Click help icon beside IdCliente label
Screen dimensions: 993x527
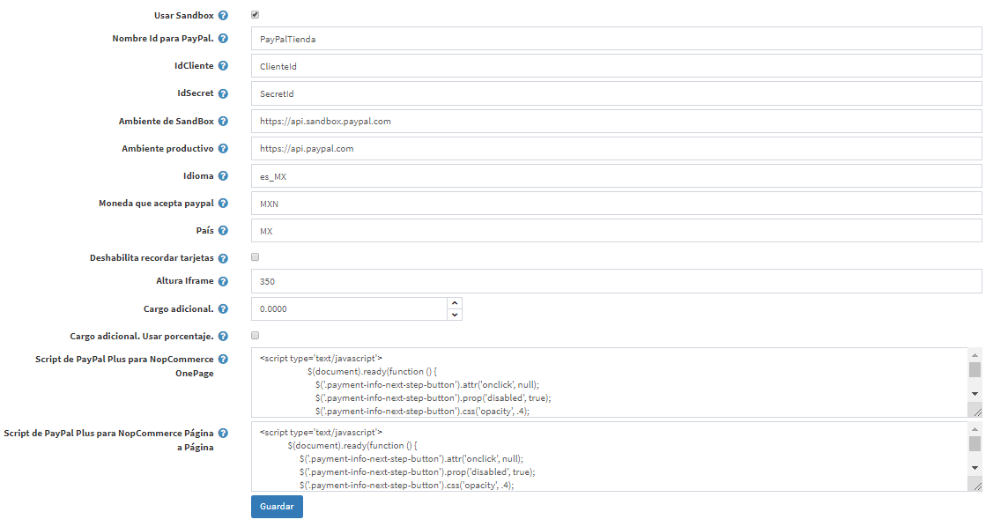(223, 66)
